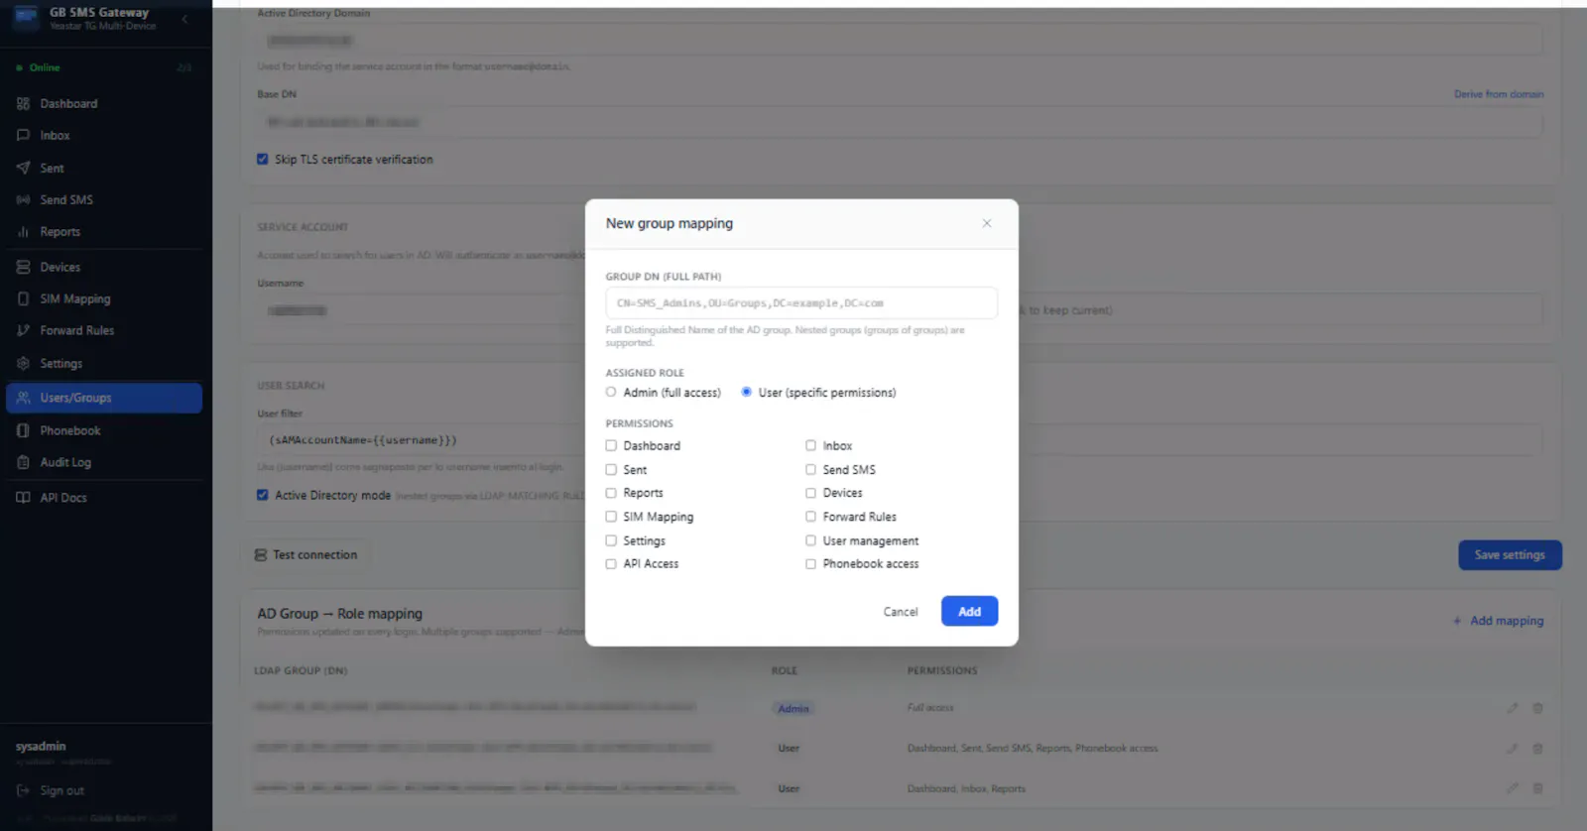Click the sysadmin username text

coord(41,746)
